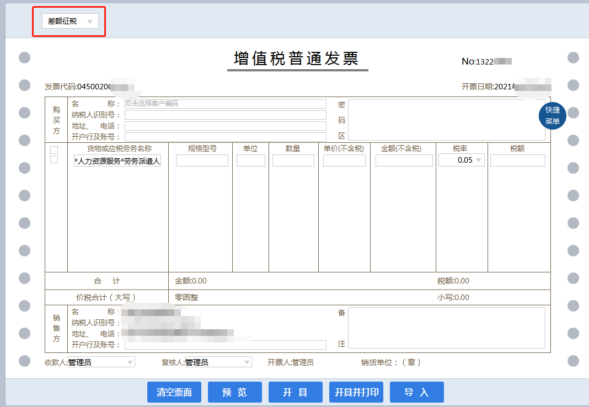589x407 pixels.
Task: Open the 复核人 dropdown
Action: coord(218,362)
